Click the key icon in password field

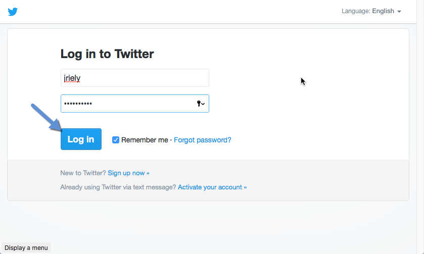tap(199, 104)
